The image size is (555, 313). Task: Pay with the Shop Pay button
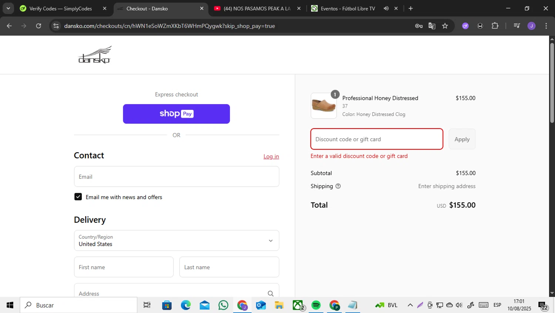coord(176,114)
